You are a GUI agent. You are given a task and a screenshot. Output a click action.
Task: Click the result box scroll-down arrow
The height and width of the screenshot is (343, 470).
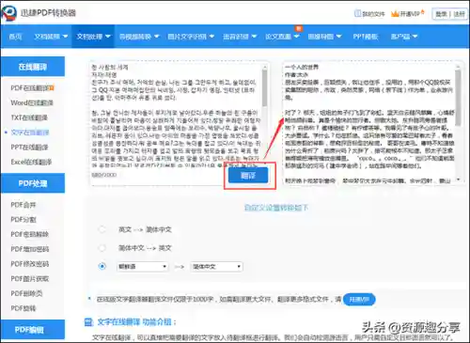[459, 179]
